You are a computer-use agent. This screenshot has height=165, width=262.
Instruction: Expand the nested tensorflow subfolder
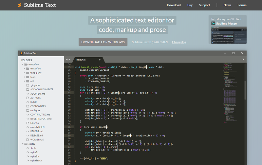(24, 69)
